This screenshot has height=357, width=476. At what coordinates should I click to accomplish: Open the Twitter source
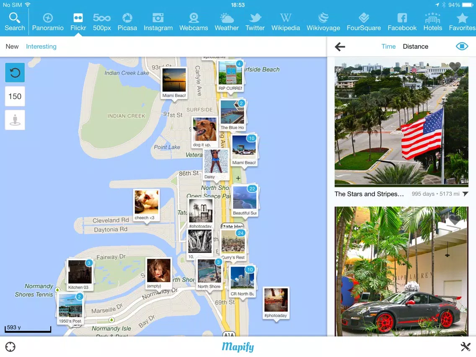point(255,22)
